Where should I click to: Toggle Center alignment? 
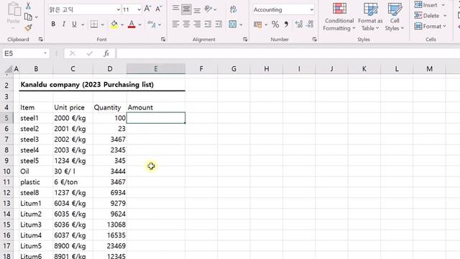tap(186, 24)
